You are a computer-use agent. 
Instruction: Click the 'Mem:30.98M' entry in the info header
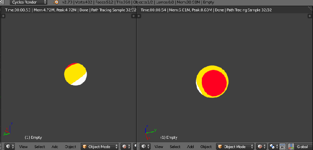pyautogui.click(x=189, y=2)
